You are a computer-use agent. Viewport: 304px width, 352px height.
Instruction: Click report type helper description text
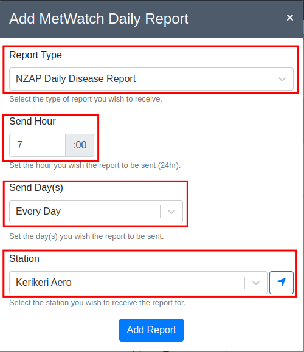86,99
